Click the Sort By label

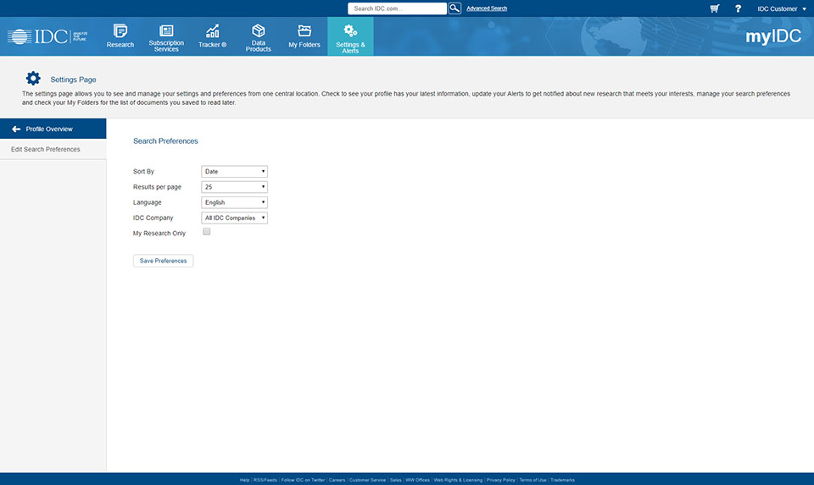click(x=144, y=172)
